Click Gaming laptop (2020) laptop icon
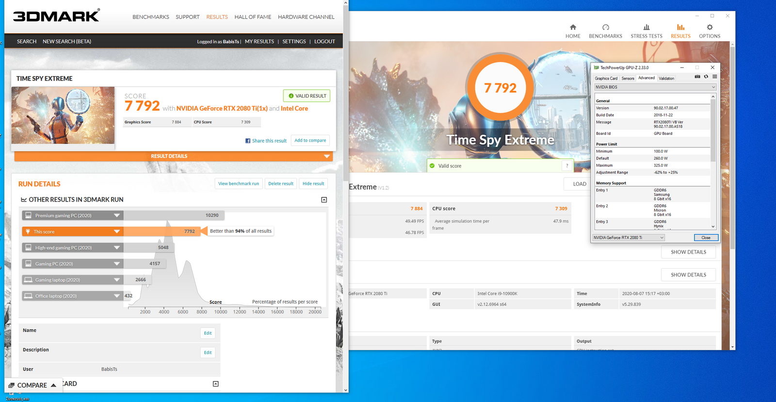 [28, 280]
